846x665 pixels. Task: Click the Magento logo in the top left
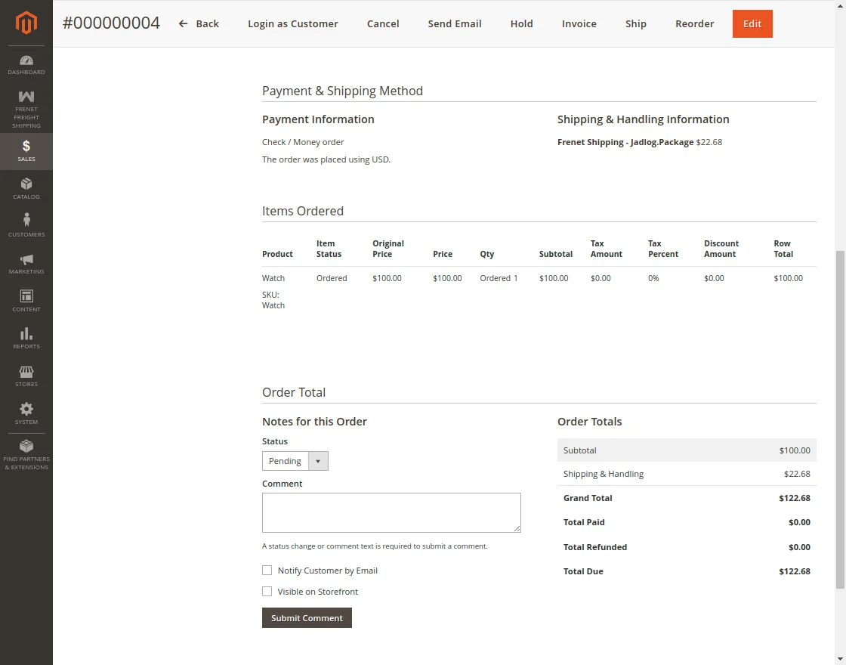[26, 23]
